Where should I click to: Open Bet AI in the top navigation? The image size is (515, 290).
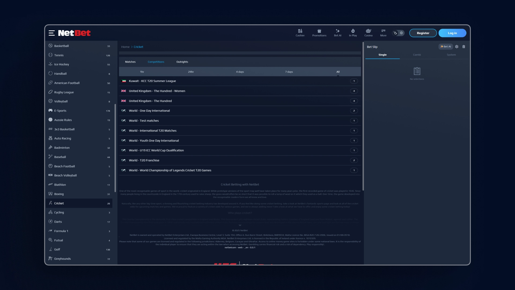pos(338,33)
